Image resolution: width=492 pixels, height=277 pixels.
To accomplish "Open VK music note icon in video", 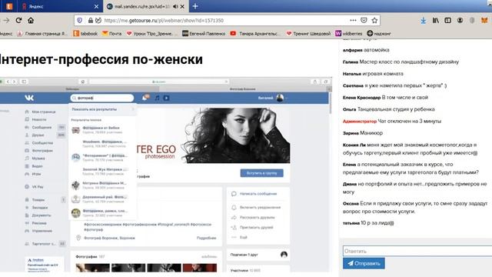I will [x=157, y=98].
